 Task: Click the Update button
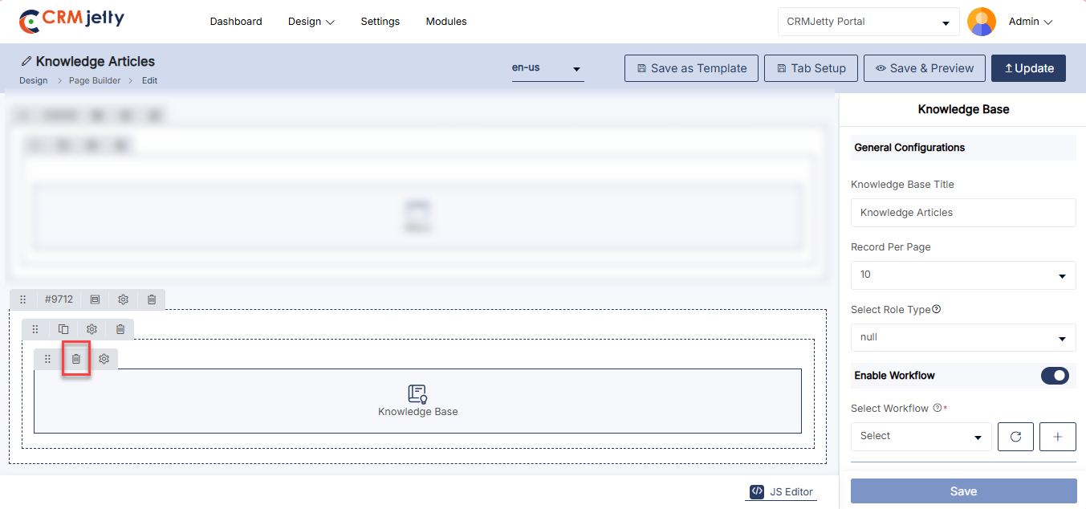point(1028,68)
